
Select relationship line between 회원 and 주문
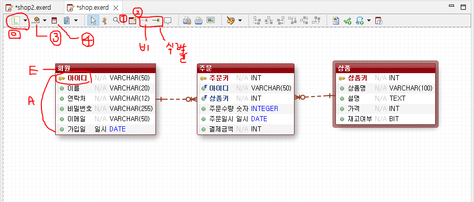pyautogui.click(x=176, y=99)
